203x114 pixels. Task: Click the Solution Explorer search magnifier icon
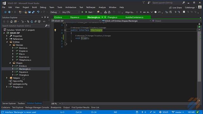coord(46,26)
